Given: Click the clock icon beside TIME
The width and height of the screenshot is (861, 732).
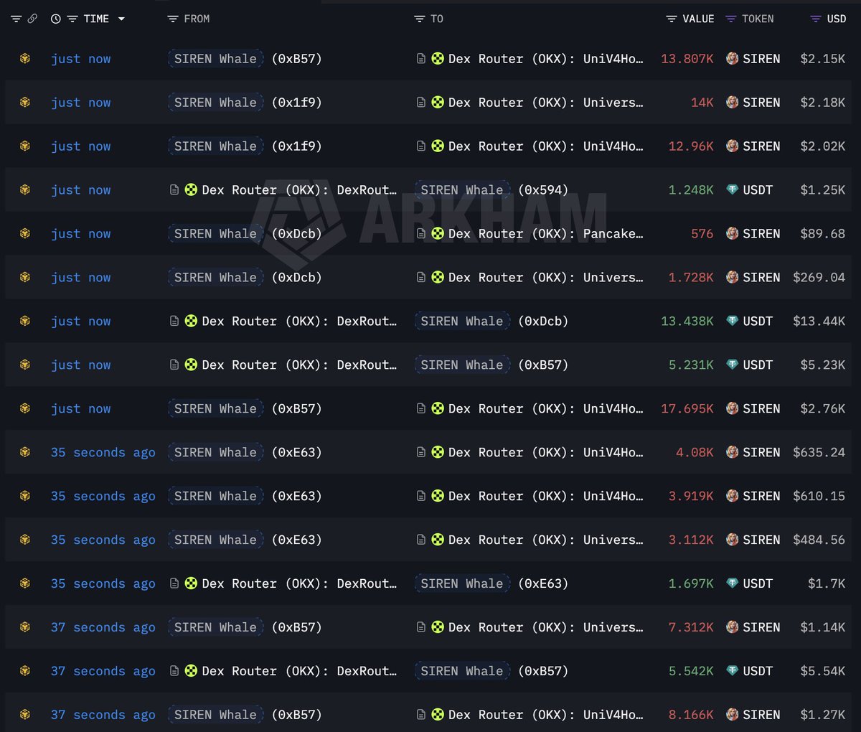Looking at the screenshot, I should (56, 19).
